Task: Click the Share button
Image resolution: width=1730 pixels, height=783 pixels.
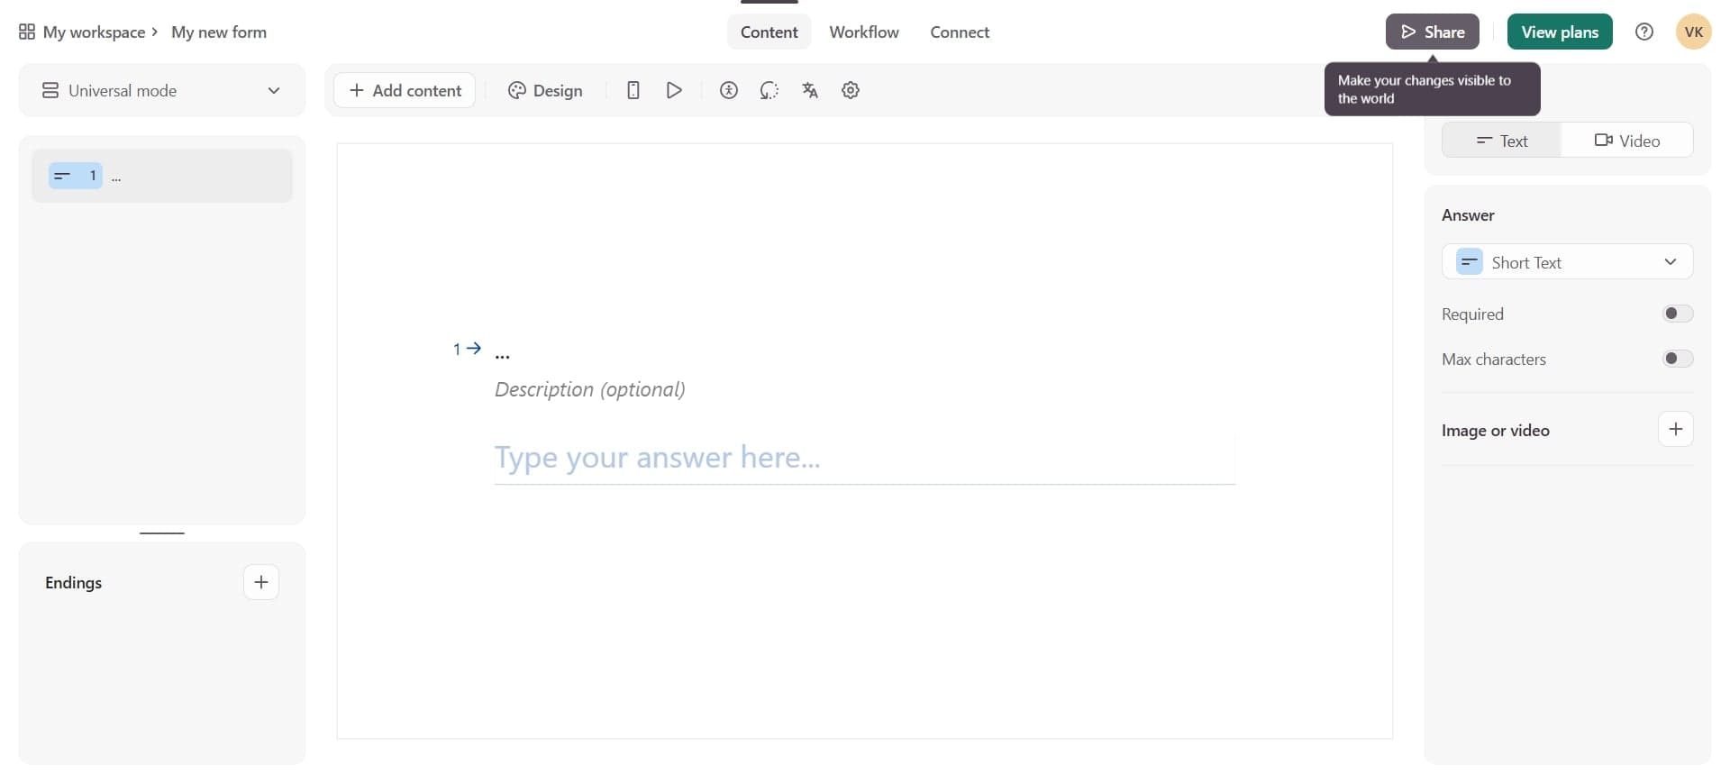Action: click(x=1432, y=32)
